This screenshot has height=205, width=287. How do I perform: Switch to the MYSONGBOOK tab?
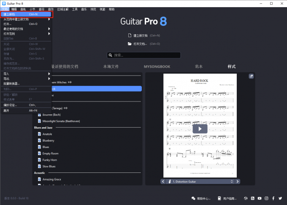[x=157, y=66]
